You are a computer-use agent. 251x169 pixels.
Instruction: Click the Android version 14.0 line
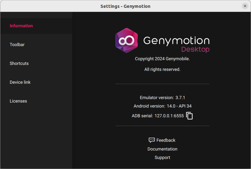(162, 106)
